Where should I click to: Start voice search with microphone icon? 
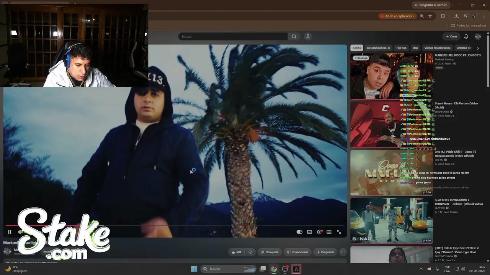pyautogui.click(x=307, y=37)
